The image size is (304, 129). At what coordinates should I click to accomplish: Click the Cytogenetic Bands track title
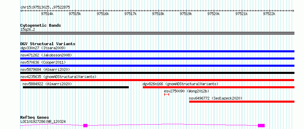[41, 25]
